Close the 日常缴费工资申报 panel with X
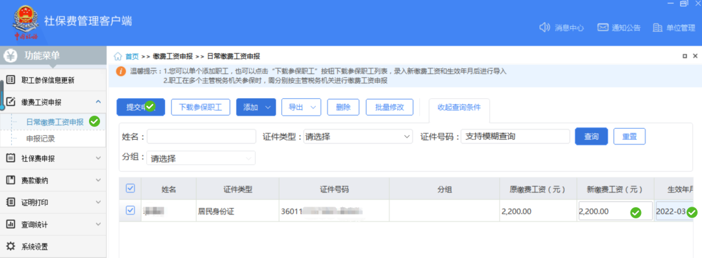The height and width of the screenshot is (258, 702). click(x=695, y=56)
